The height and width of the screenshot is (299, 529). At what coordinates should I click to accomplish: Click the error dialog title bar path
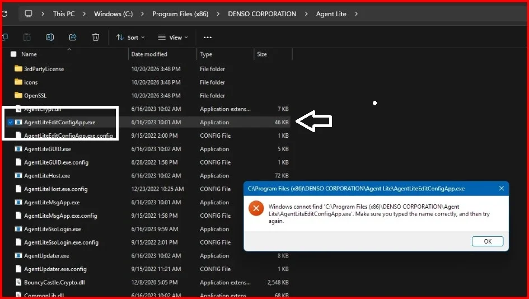(356, 189)
